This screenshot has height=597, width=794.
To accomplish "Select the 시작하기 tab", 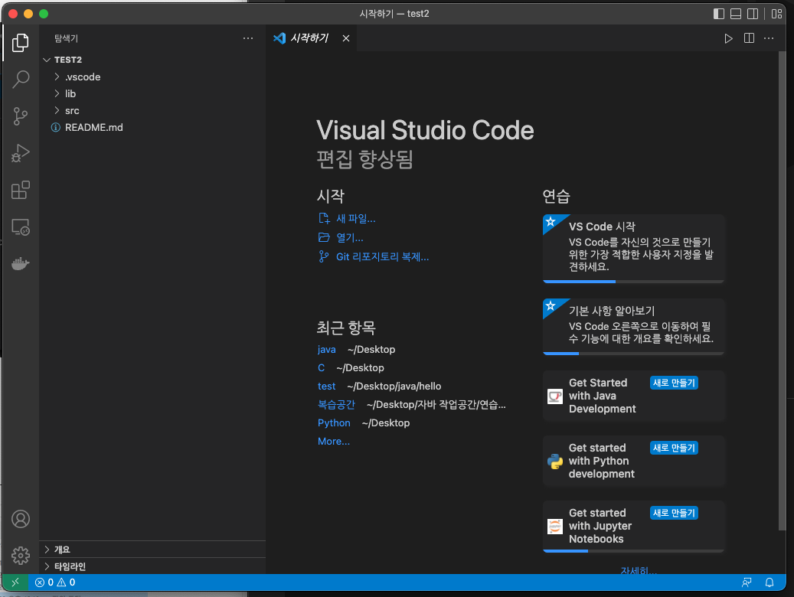I will pyautogui.click(x=309, y=38).
